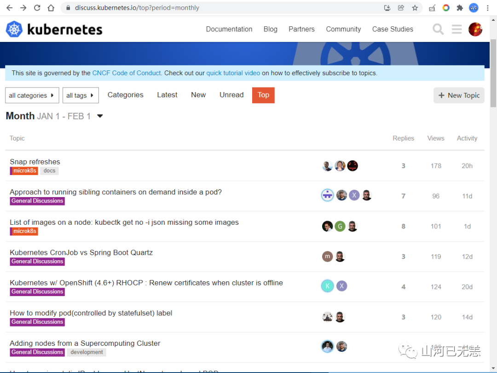Open Community in the site nav

pos(343,29)
